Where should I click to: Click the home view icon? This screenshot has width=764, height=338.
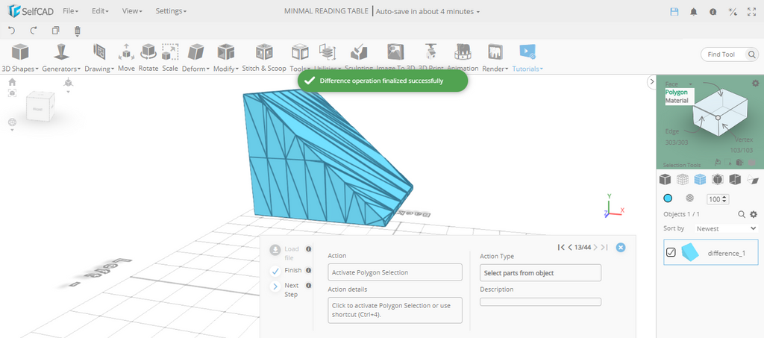13,82
